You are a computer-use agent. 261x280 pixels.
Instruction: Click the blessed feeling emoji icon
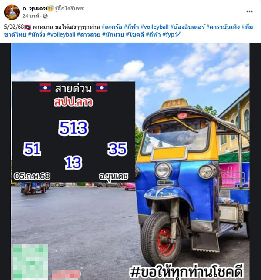(x=50, y=8)
